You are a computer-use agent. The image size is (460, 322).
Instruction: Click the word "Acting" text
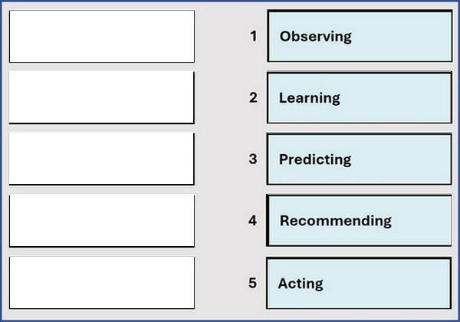pyautogui.click(x=300, y=284)
